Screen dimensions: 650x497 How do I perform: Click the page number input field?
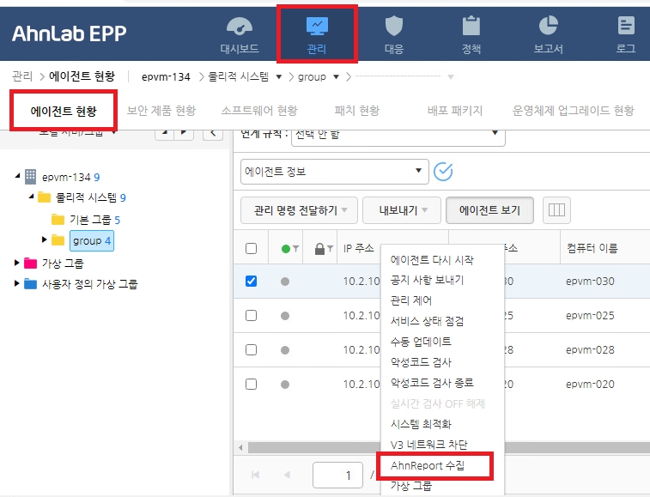337,475
